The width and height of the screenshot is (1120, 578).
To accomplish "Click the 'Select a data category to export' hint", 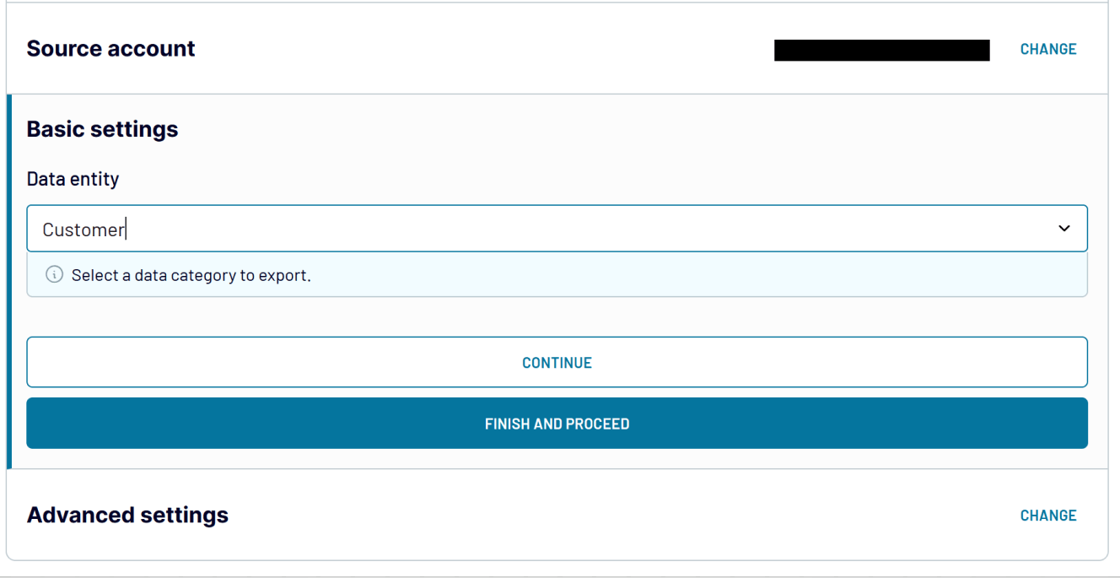I will (191, 276).
